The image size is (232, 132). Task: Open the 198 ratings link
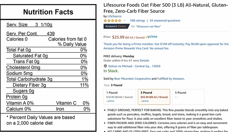pos(138,20)
